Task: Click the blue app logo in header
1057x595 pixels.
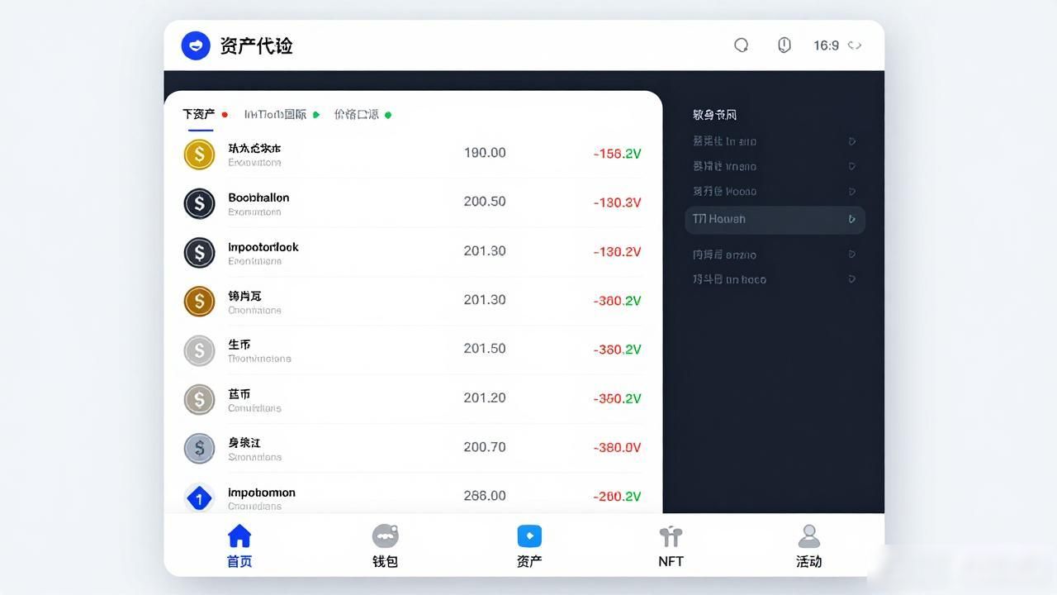Action: (x=196, y=45)
